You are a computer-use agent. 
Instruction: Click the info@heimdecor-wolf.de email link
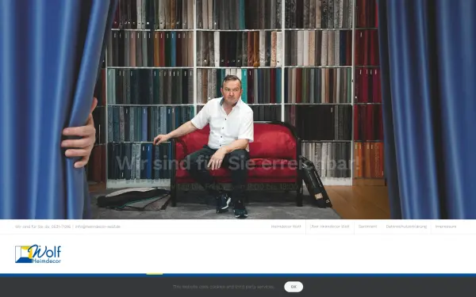click(x=98, y=227)
